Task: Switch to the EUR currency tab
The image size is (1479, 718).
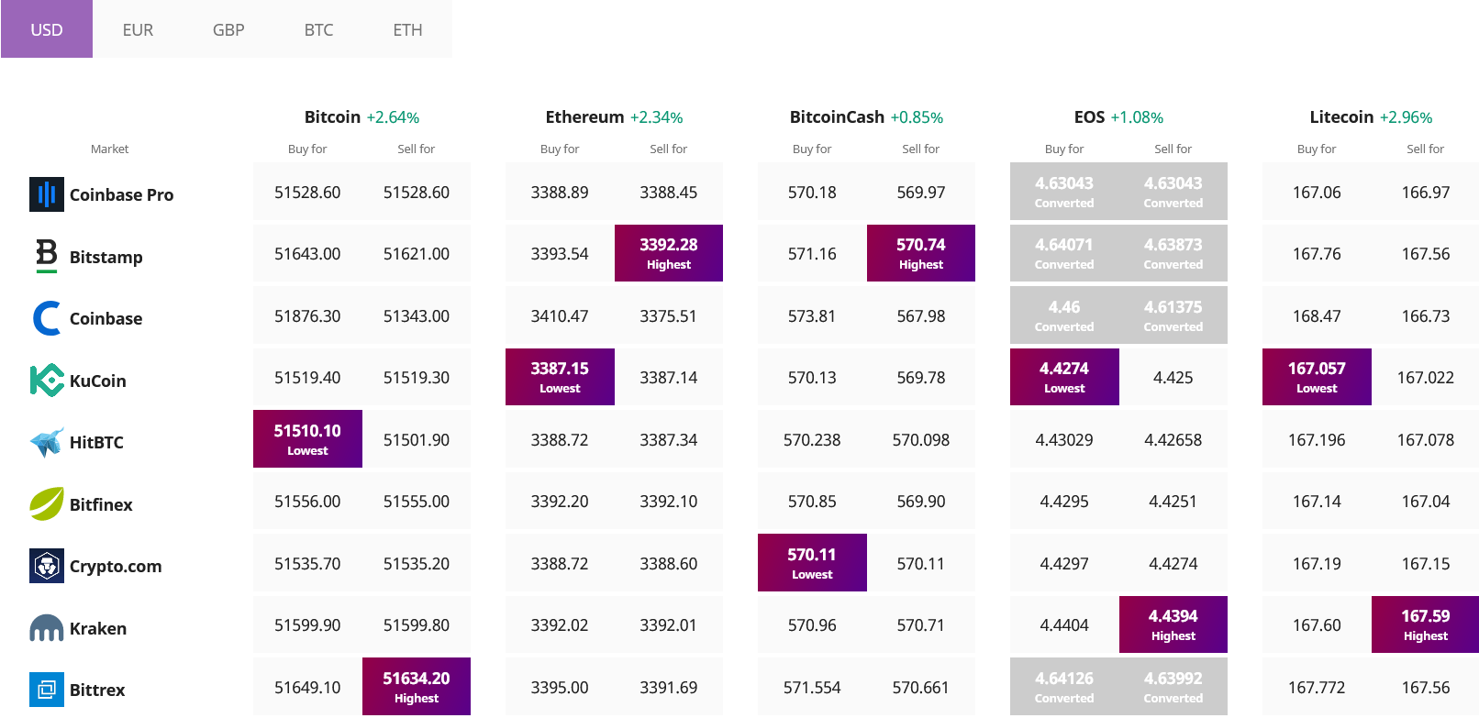Action: (x=138, y=29)
